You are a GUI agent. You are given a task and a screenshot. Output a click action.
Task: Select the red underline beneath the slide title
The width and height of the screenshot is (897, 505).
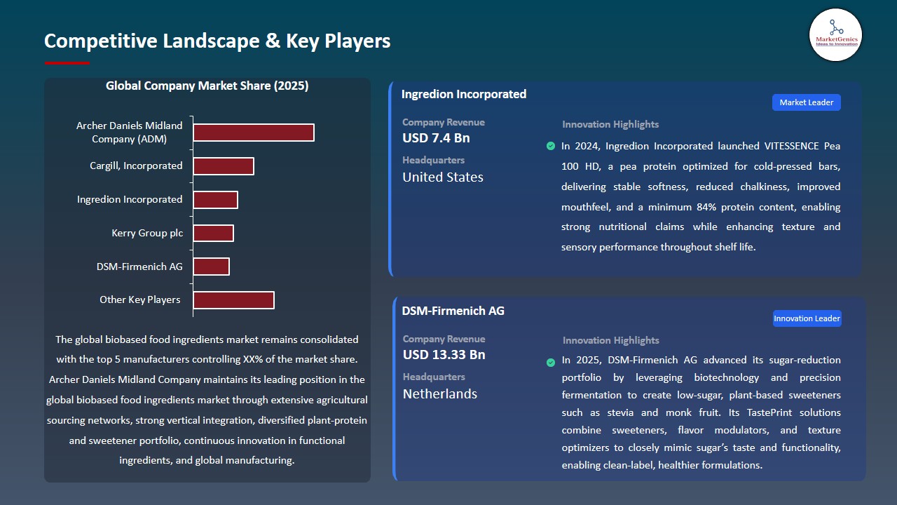[67, 63]
